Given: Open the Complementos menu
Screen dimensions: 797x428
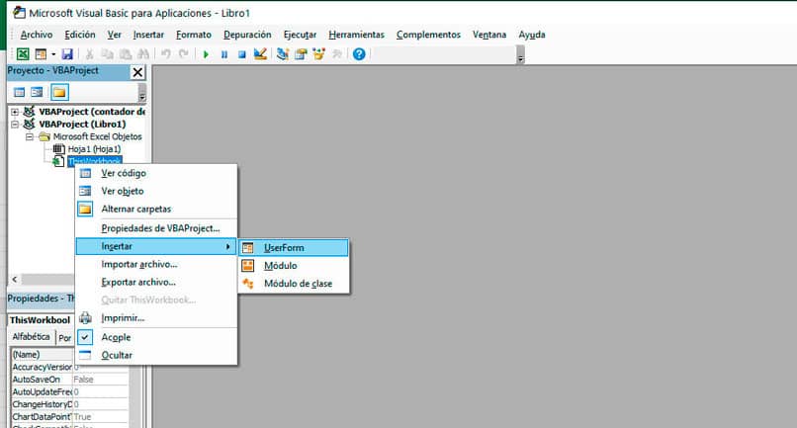Looking at the screenshot, I should coord(428,35).
